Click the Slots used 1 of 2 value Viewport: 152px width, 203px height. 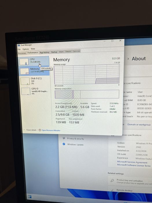[112, 106]
